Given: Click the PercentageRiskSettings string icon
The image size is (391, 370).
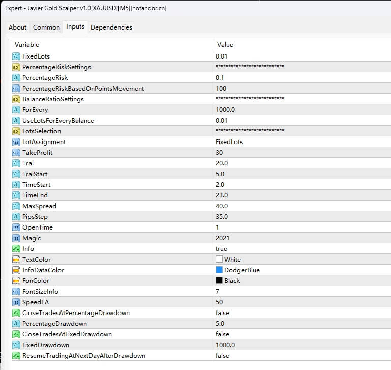Looking at the screenshot, I should 16,67.
